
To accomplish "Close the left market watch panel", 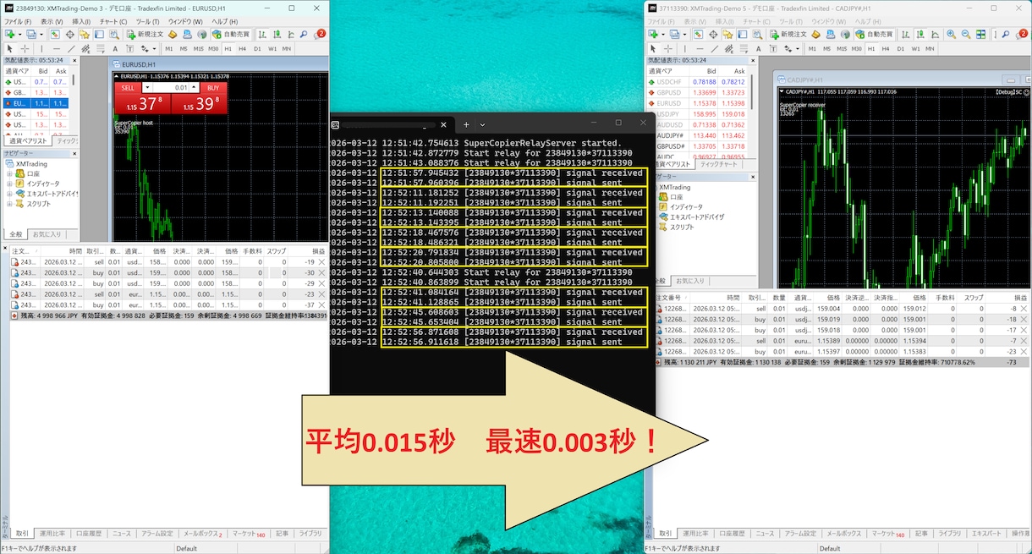I will point(75,61).
